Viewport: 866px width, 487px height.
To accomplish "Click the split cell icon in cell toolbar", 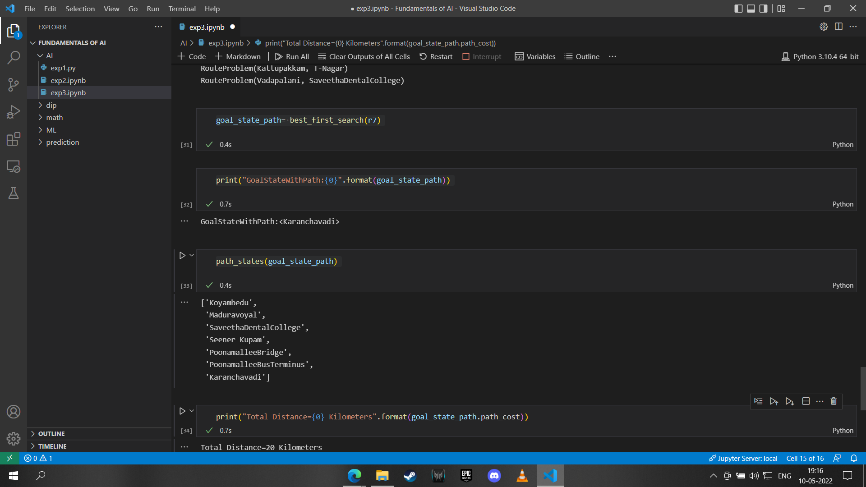I will [x=806, y=401].
